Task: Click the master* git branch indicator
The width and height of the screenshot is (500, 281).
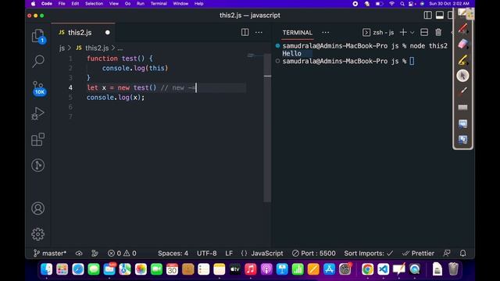Action: pos(50,253)
